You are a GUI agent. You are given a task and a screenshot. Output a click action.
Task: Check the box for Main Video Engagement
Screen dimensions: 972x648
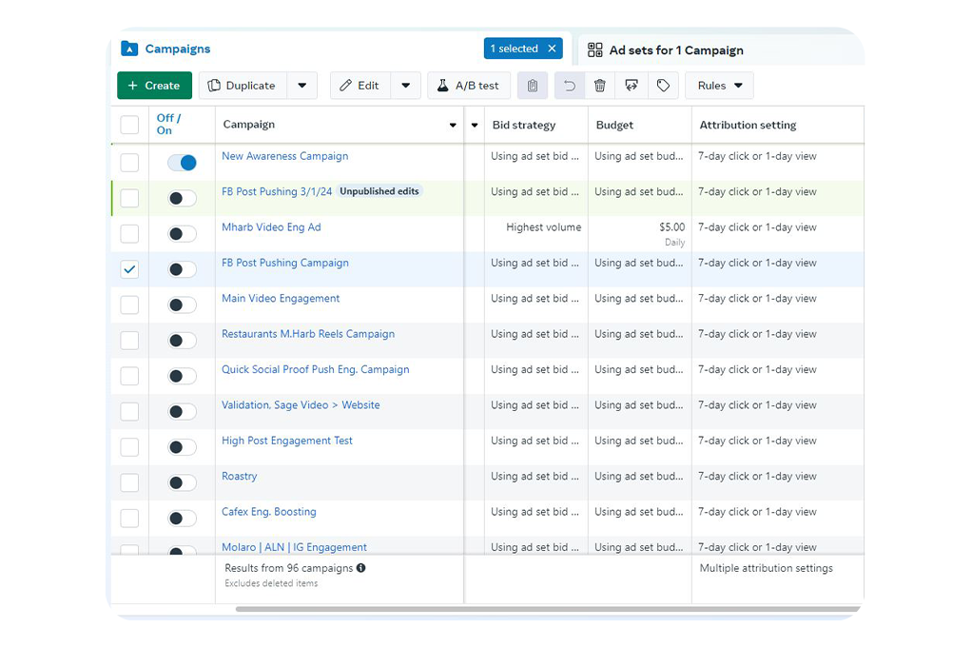(x=129, y=305)
